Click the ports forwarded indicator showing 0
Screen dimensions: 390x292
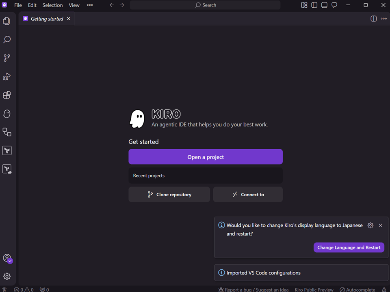[x=44, y=290]
